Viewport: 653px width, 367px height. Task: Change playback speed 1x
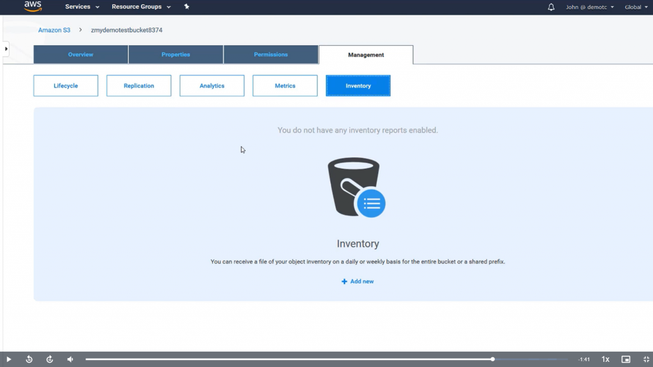pyautogui.click(x=606, y=359)
